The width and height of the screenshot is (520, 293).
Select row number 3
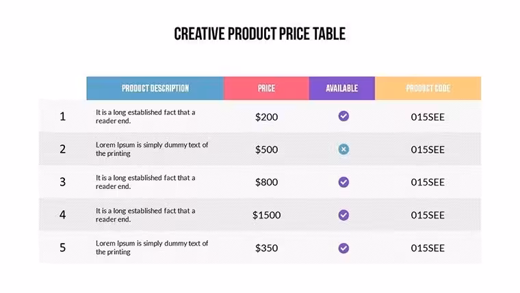click(x=62, y=182)
